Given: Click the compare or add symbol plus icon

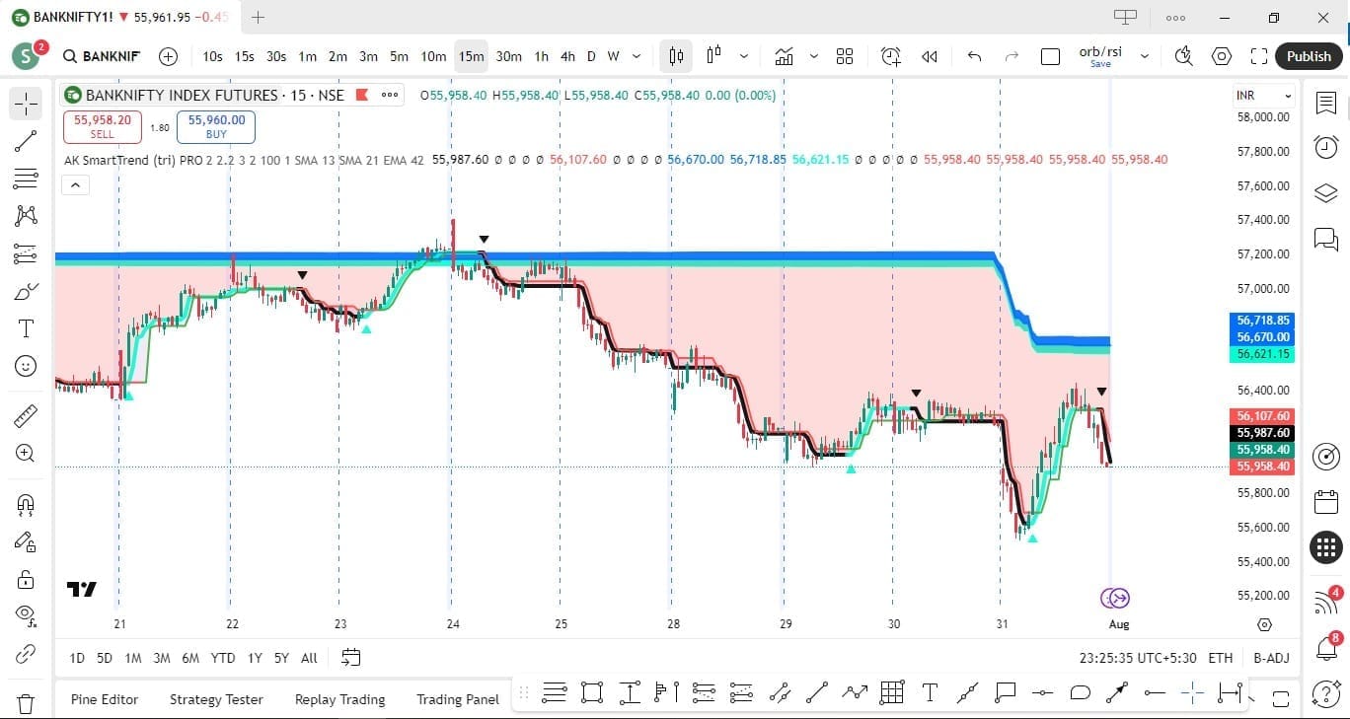Looking at the screenshot, I should point(169,56).
